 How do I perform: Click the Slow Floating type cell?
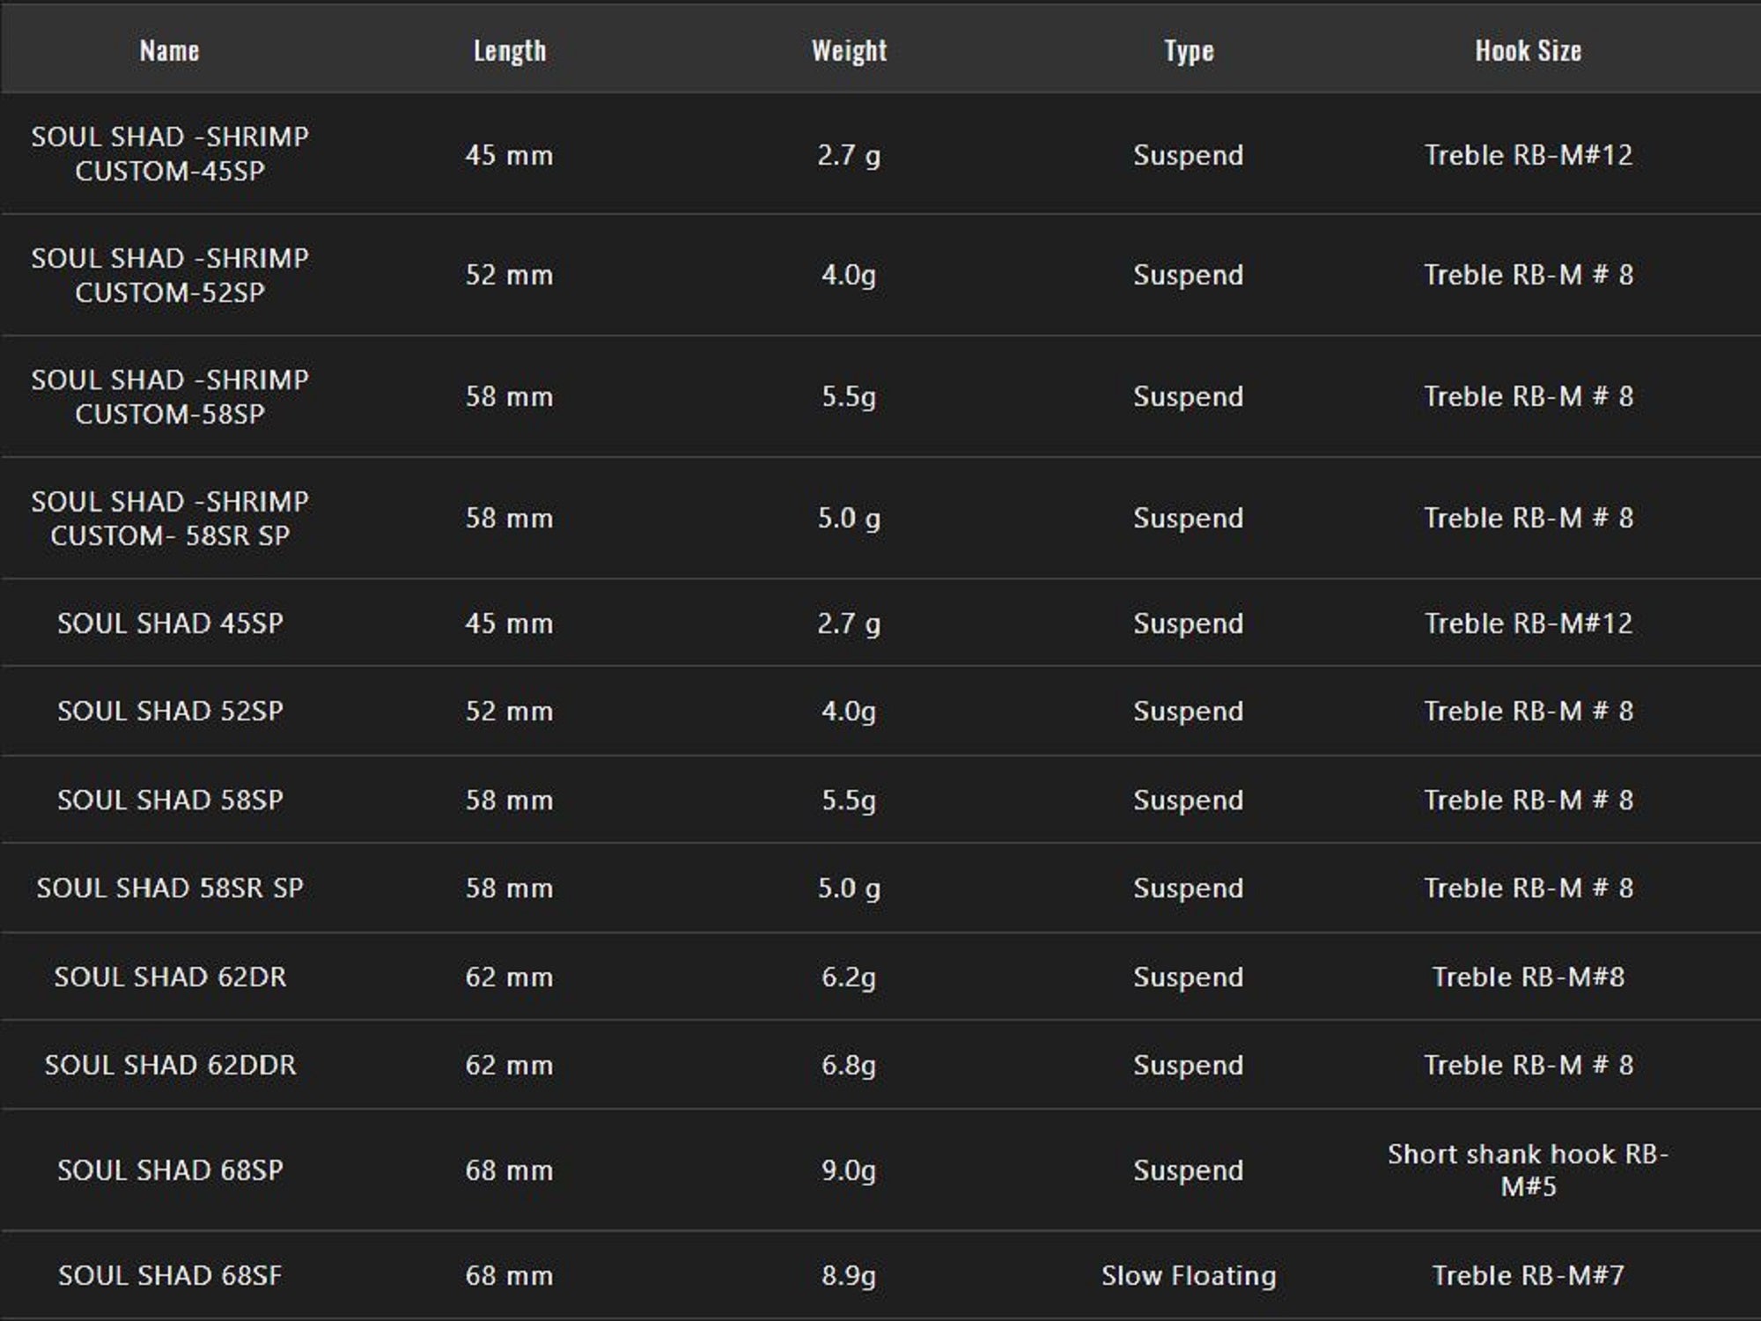click(x=1189, y=1275)
